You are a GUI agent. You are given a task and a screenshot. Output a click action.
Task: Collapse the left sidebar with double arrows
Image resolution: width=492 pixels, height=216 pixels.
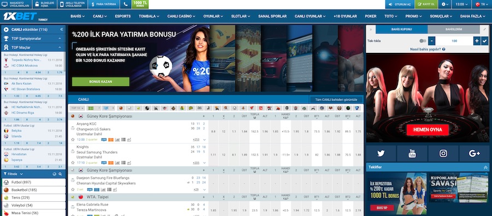(61, 29)
